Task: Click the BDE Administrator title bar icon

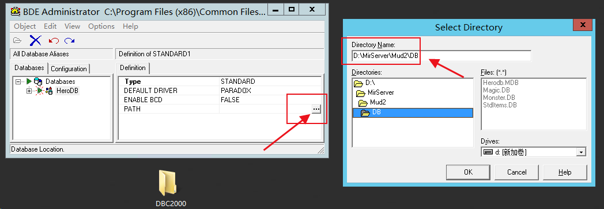Action: pos(16,12)
